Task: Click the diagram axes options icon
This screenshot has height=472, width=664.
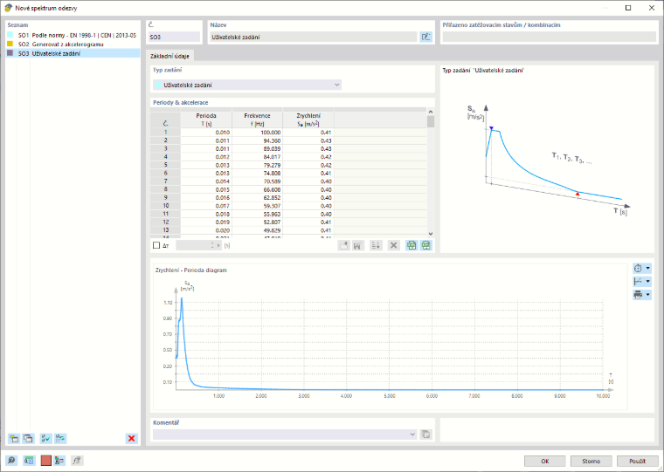Action: coord(638,281)
